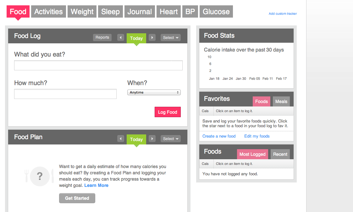Click the Get Started button
The image size is (353, 212).
[77, 198]
